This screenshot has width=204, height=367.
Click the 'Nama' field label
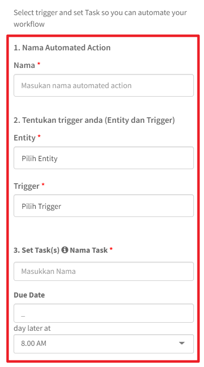(24, 65)
